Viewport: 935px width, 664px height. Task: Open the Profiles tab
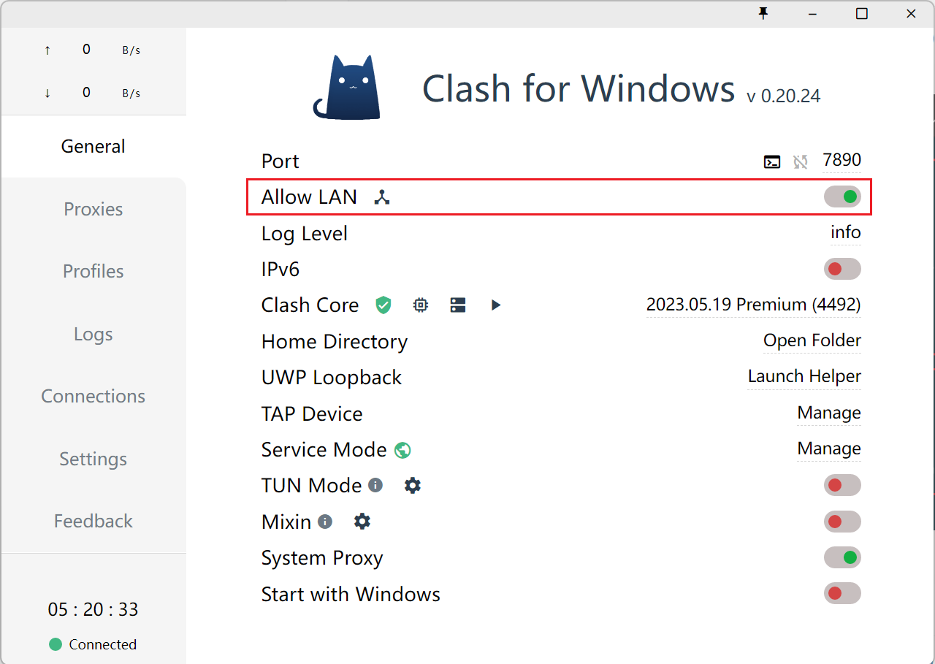(x=93, y=271)
